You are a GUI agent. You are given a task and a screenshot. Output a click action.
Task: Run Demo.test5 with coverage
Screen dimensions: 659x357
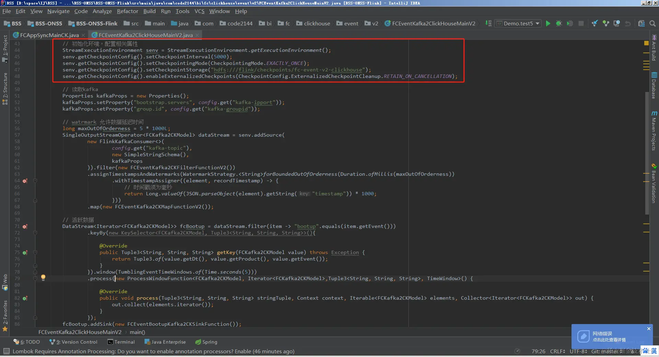tap(570, 23)
